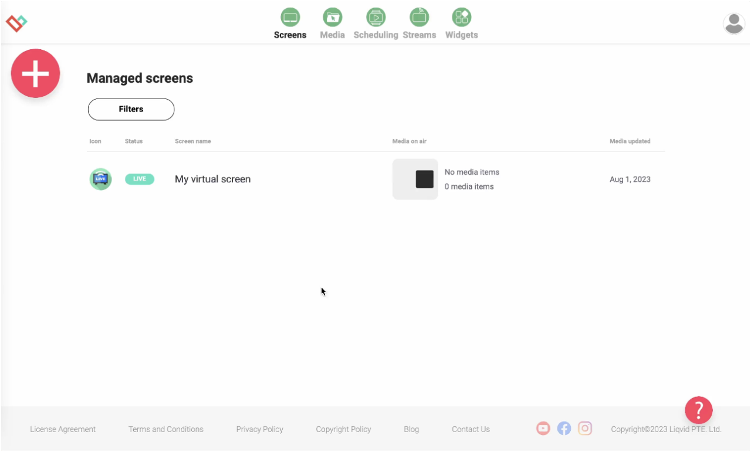Open the user account avatar

coord(734,23)
